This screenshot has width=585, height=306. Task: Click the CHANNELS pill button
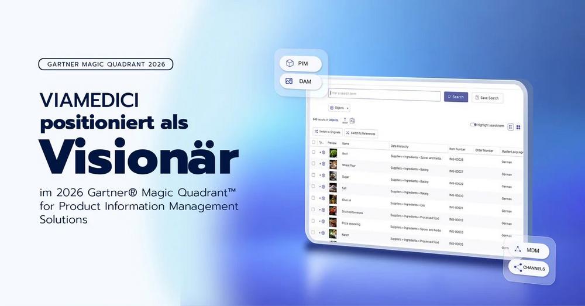529,267
